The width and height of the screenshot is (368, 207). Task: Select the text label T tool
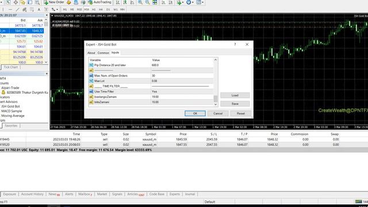pos(46,9)
